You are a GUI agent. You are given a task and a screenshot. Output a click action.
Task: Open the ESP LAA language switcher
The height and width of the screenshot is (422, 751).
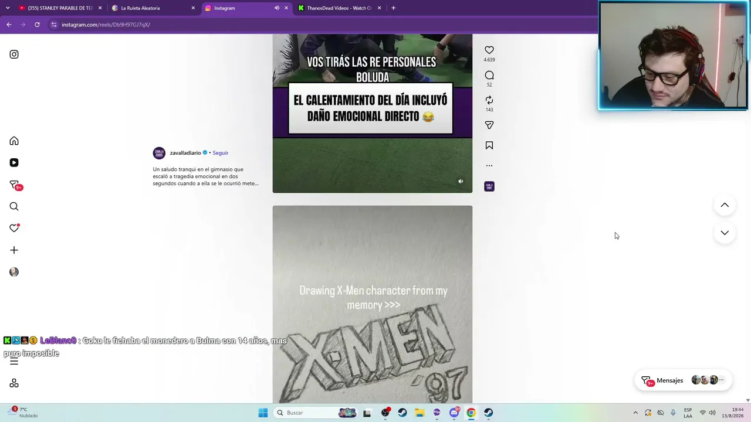[x=688, y=413]
